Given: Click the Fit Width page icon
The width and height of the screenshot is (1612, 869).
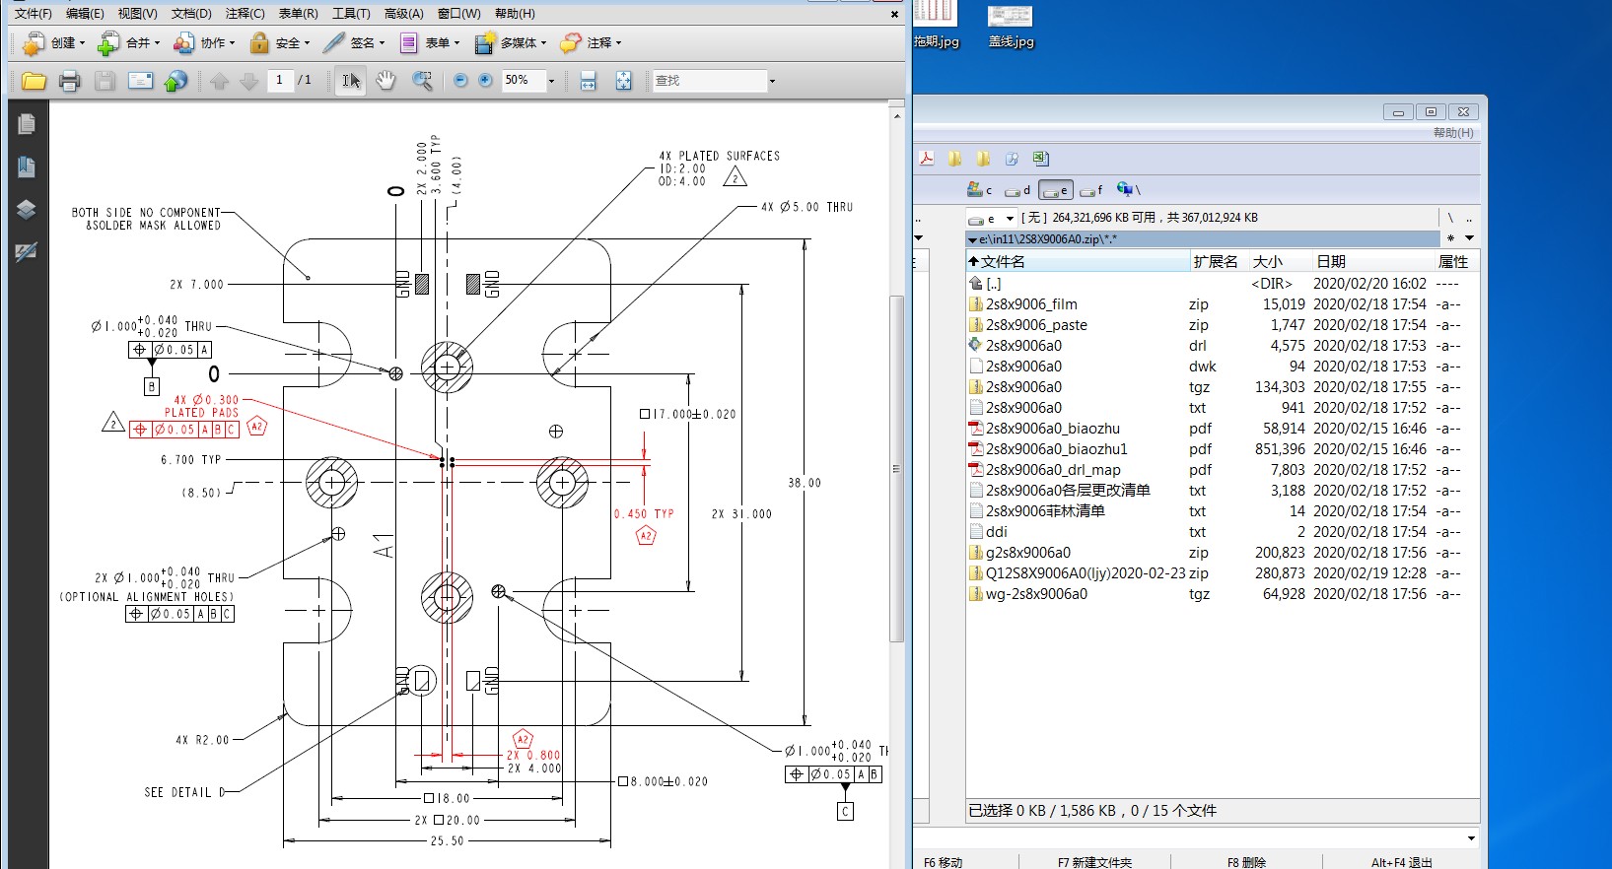Looking at the screenshot, I should click(x=589, y=81).
